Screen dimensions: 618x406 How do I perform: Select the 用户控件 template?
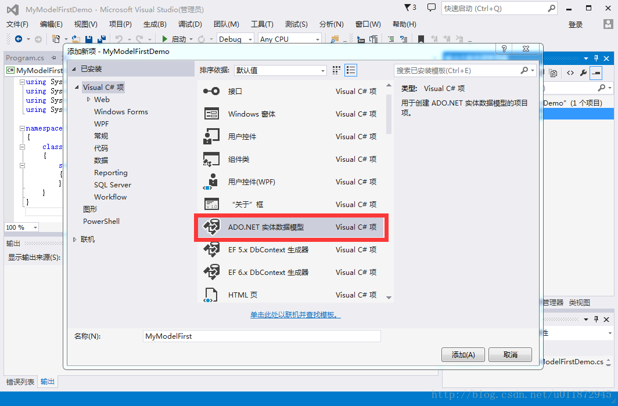[291, 136]
